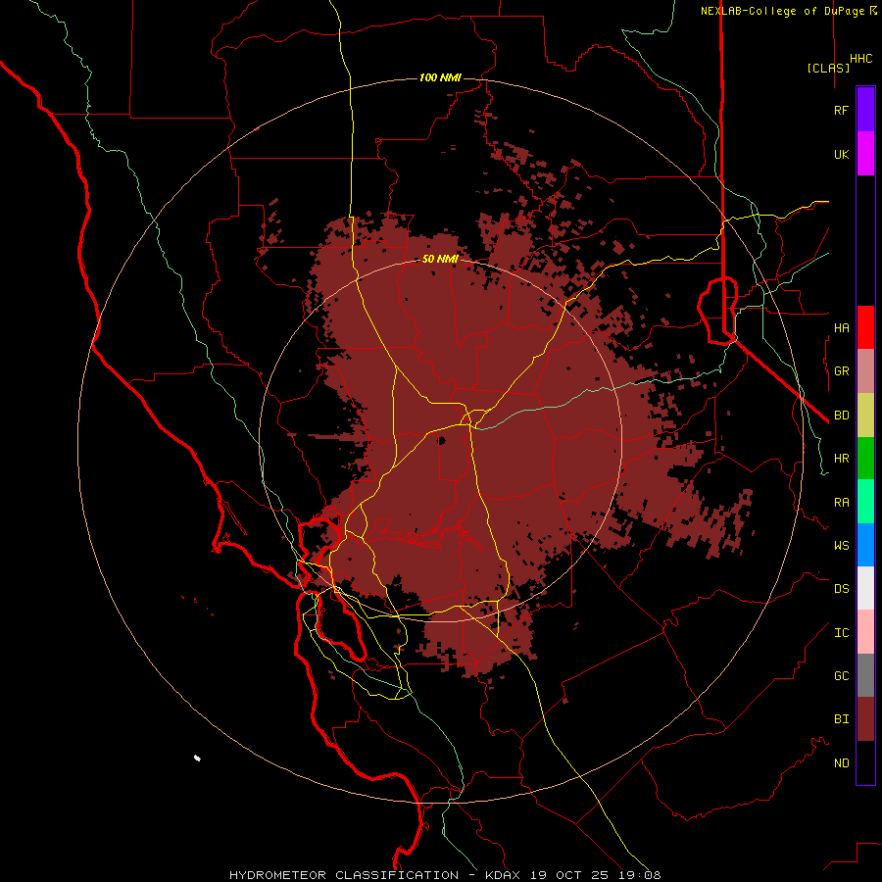
Task: Click the 100 NMI range ring label
Action: (x=440, y=77)
